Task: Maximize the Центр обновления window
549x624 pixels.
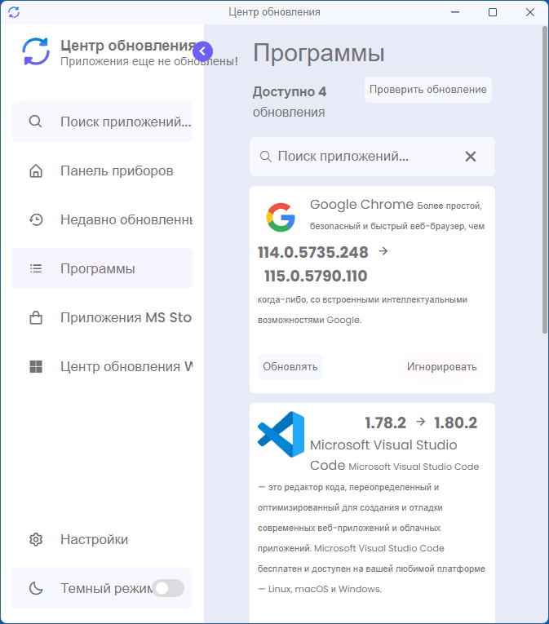Action: pyautogui.click(x=493, y=12)
